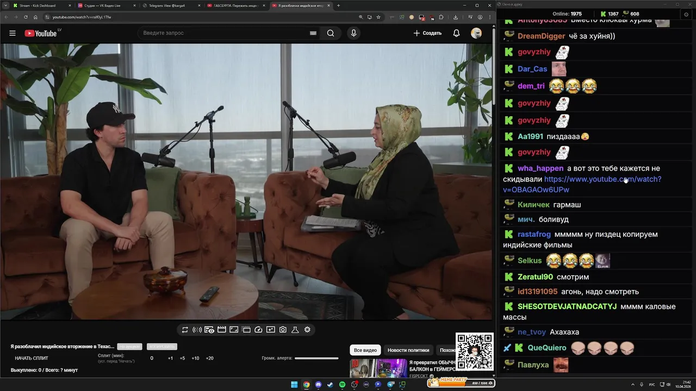
Task: Open Steam from the taskbar
Action: (x=330, y=384)
